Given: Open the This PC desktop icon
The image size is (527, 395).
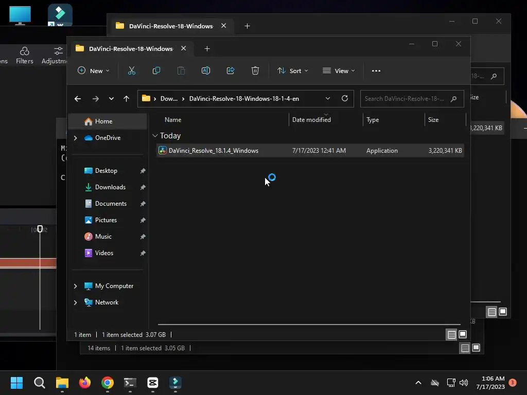Looking at the screenshot, I should pyautogui.click(x=20, y=15).
